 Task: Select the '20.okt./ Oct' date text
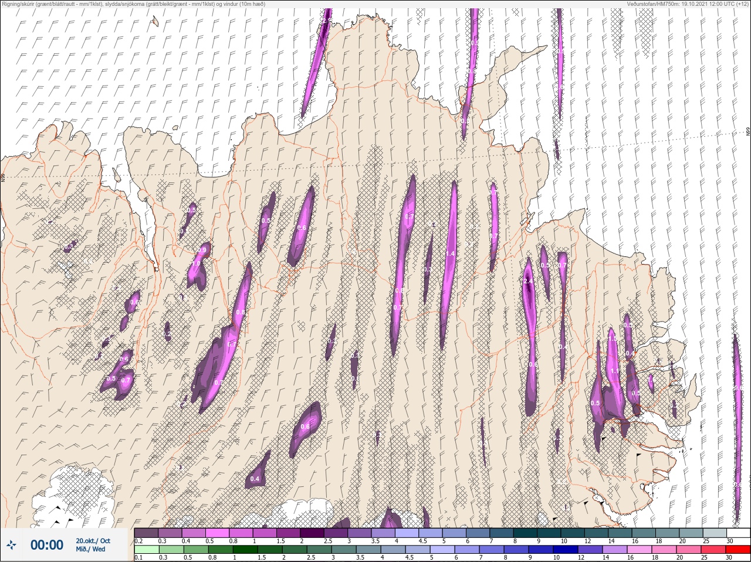point(93,541)
